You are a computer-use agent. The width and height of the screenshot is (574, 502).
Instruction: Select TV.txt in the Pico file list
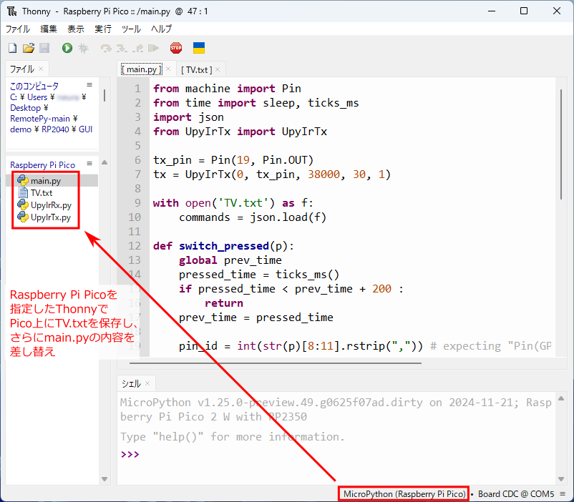coord(42,193)
